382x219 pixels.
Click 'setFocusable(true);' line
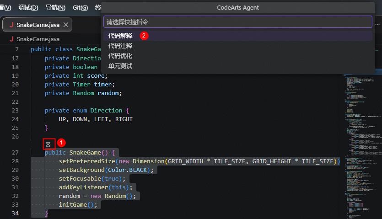click(92, 179)
